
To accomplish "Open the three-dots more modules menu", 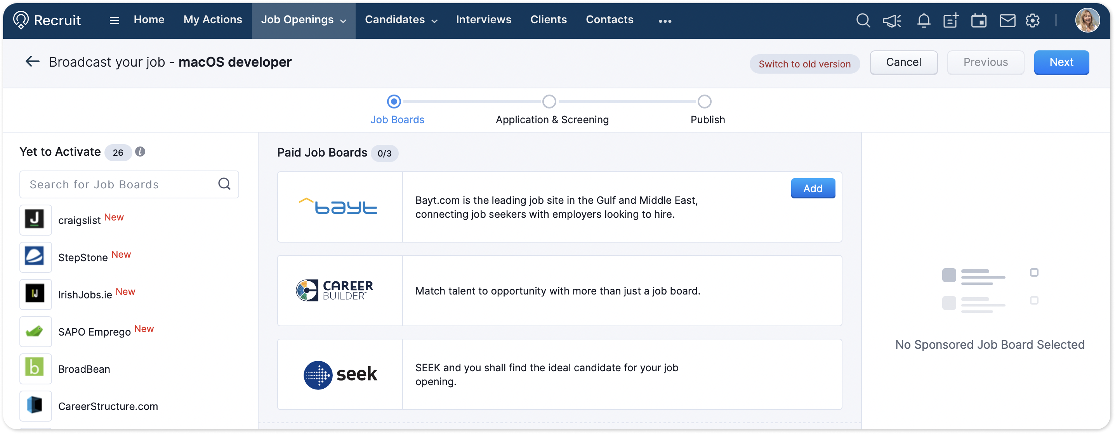I will pos(665,21).
